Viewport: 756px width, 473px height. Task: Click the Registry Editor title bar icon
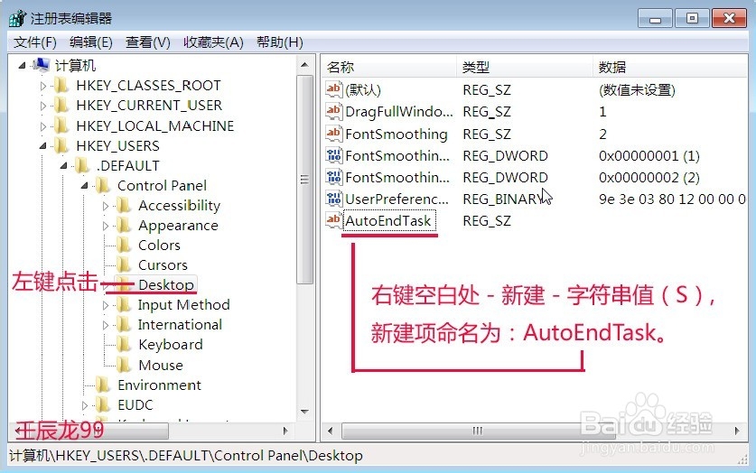tap(18, 18)
